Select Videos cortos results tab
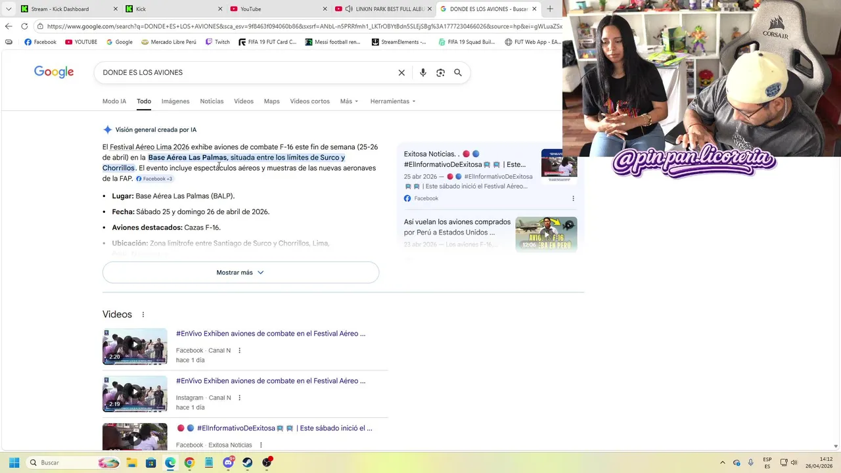The image size is (841, 473). click(x=310, y=101)
